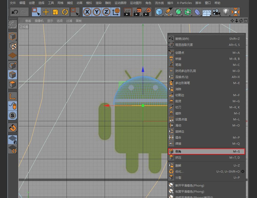Choose 撤销(动作) from context menu

(206, 39)
